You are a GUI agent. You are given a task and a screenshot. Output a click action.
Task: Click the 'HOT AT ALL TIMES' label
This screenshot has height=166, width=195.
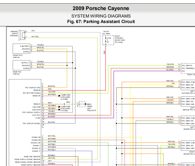106,32
